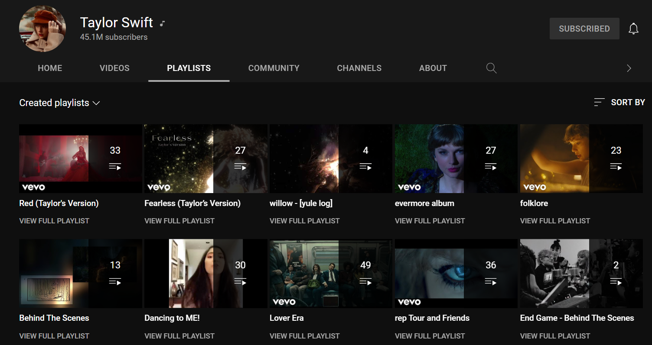Click the folklore playlist title
Screen dimensions: 652x345
[x=534, y=203]
